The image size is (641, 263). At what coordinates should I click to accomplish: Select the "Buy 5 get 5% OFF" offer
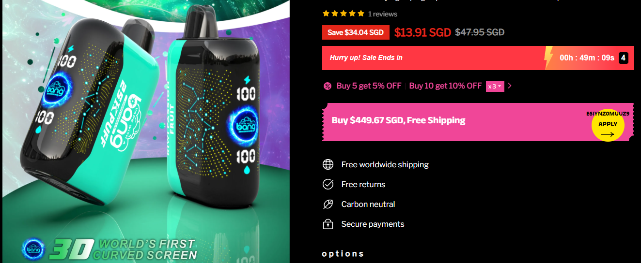369,86
